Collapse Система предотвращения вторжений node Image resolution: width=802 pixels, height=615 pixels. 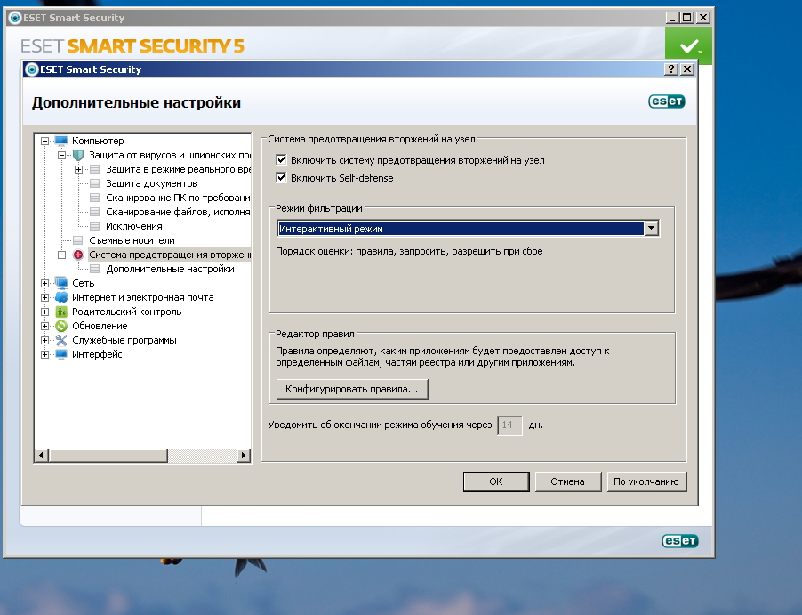(x=61, y=255)
